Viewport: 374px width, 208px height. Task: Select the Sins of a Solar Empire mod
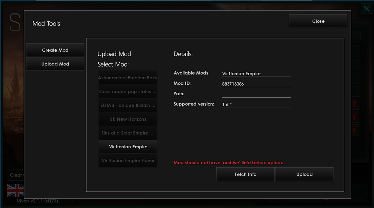point(128,133)
